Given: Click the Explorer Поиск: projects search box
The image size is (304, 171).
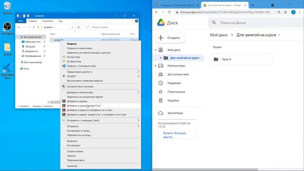Looking at the screenshot, I should point(110,27).
